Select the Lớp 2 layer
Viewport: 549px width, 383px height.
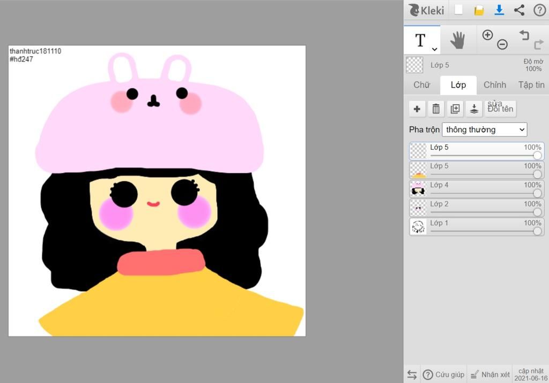(x=477, y=208)
